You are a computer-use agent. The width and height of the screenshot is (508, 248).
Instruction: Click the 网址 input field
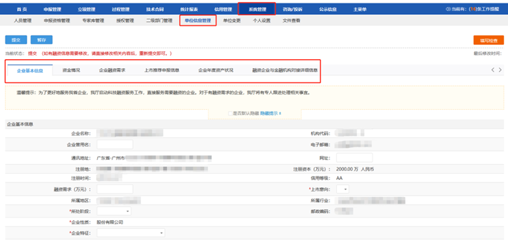(x=355, y=157)
